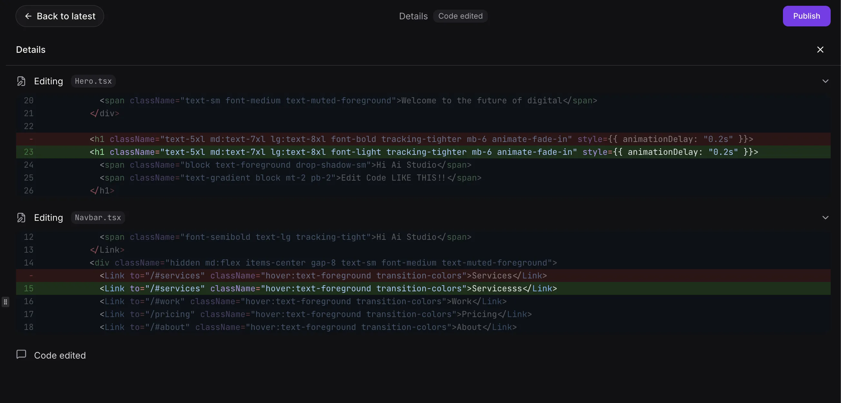Collapse the Navbar.tsx editing section

click(825, 218)
